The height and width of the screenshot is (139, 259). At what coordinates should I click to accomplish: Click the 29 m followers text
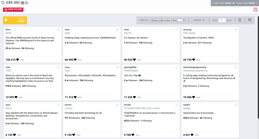point(13,48)
